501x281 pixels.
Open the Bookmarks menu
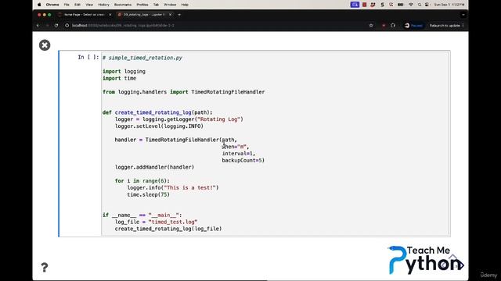(123, 5)
